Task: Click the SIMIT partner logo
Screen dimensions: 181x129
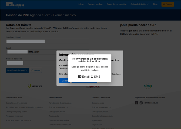Action: click(x=148, y=86)
